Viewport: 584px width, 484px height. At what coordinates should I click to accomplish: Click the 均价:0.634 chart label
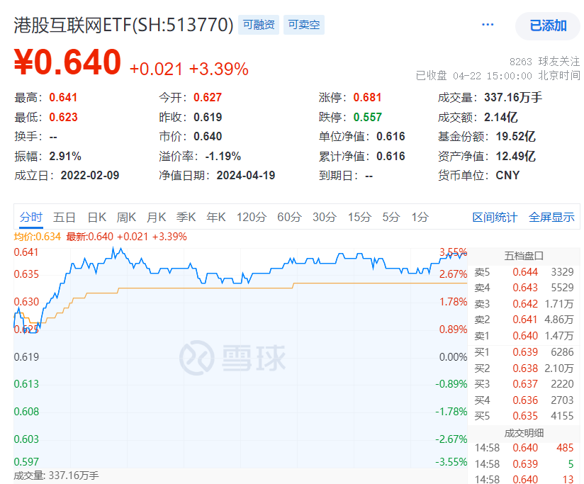coord(38,237)
